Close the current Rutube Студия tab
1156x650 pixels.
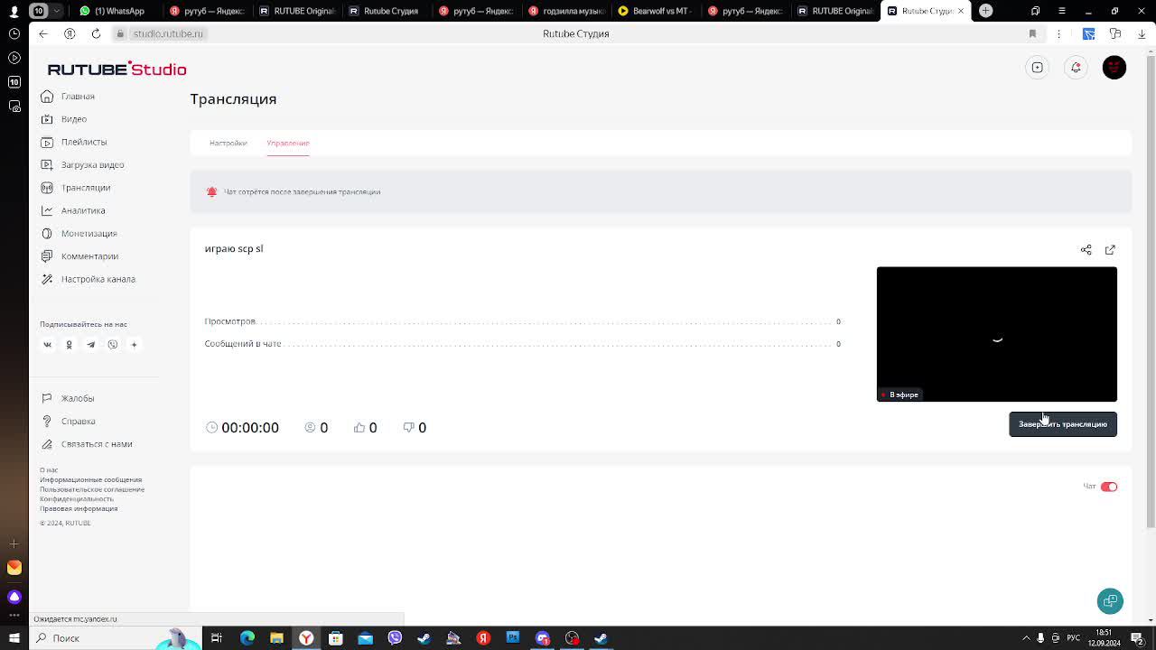(x=961, y=11)
